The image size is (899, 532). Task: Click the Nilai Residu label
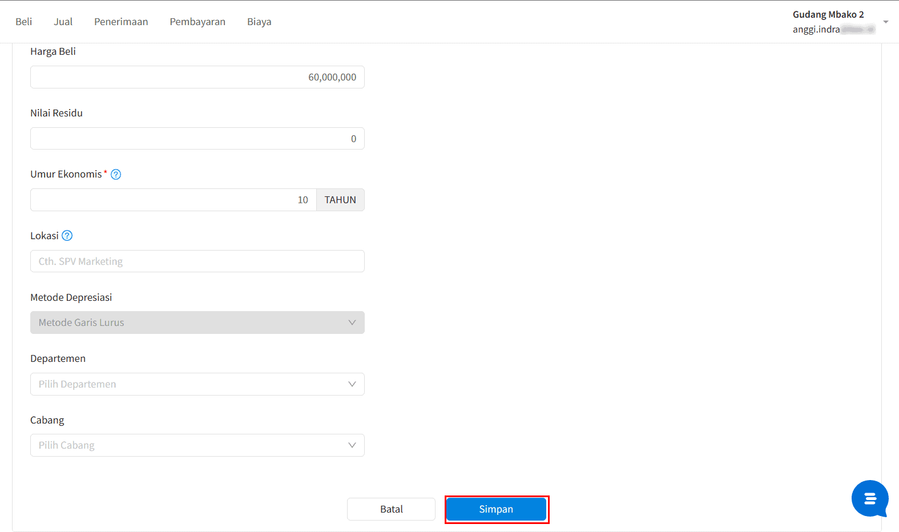(x=57, y=113)
